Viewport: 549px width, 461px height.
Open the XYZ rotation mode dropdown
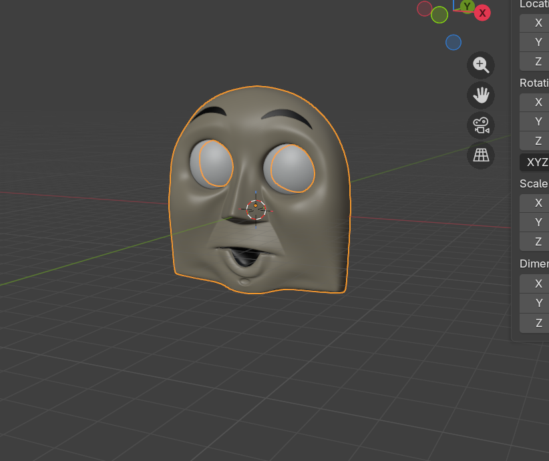click(534, 162)
